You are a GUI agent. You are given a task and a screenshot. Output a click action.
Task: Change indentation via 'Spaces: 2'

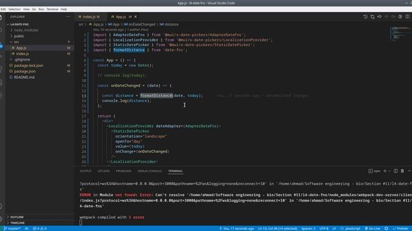[x=308, y=228]
